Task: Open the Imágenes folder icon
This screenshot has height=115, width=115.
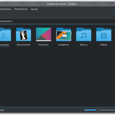Action: 64,34
